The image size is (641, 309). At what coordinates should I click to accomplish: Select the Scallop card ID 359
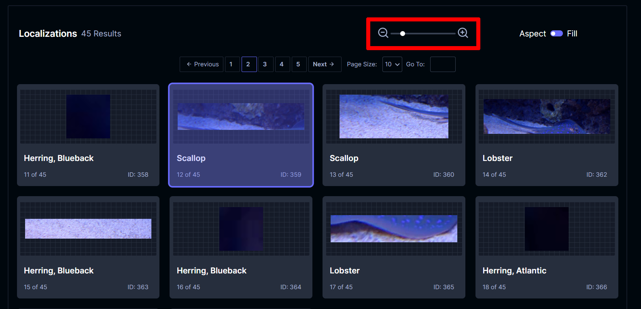[241, 135]
